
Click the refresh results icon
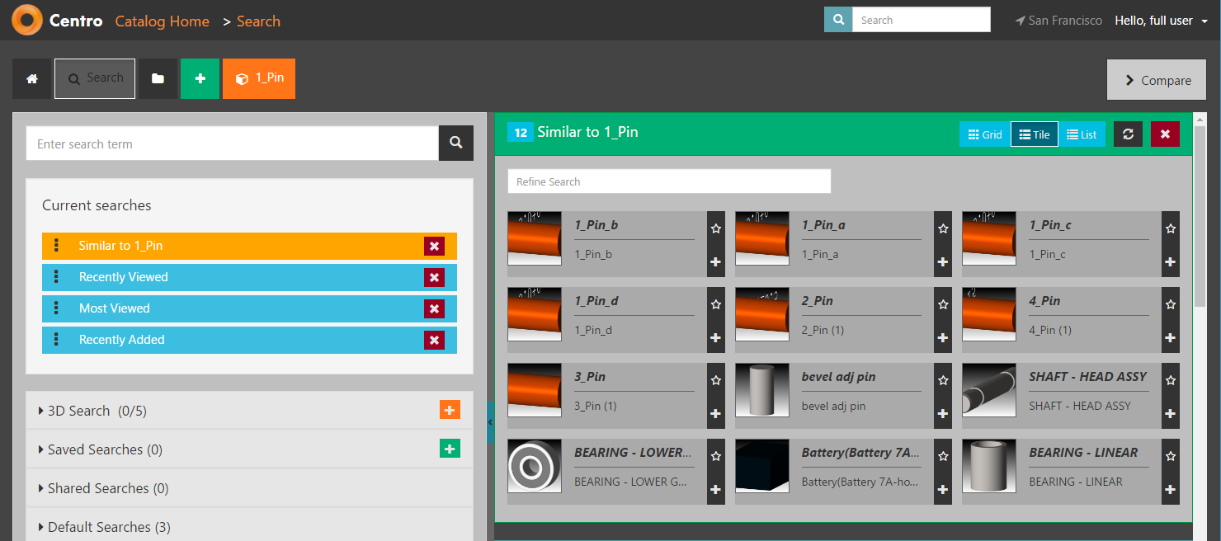click(x=1128, y=134)
